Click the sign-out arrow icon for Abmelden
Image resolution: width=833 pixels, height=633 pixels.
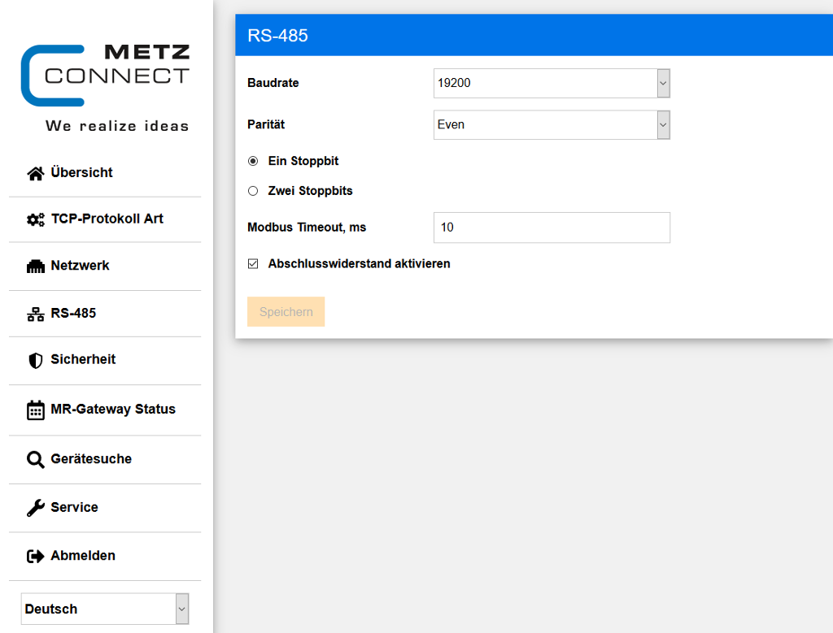coord(35,557)
